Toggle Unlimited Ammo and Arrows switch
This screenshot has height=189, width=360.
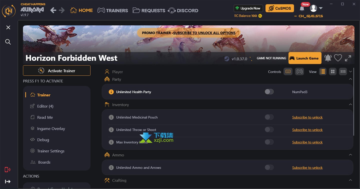click(269, 168)
